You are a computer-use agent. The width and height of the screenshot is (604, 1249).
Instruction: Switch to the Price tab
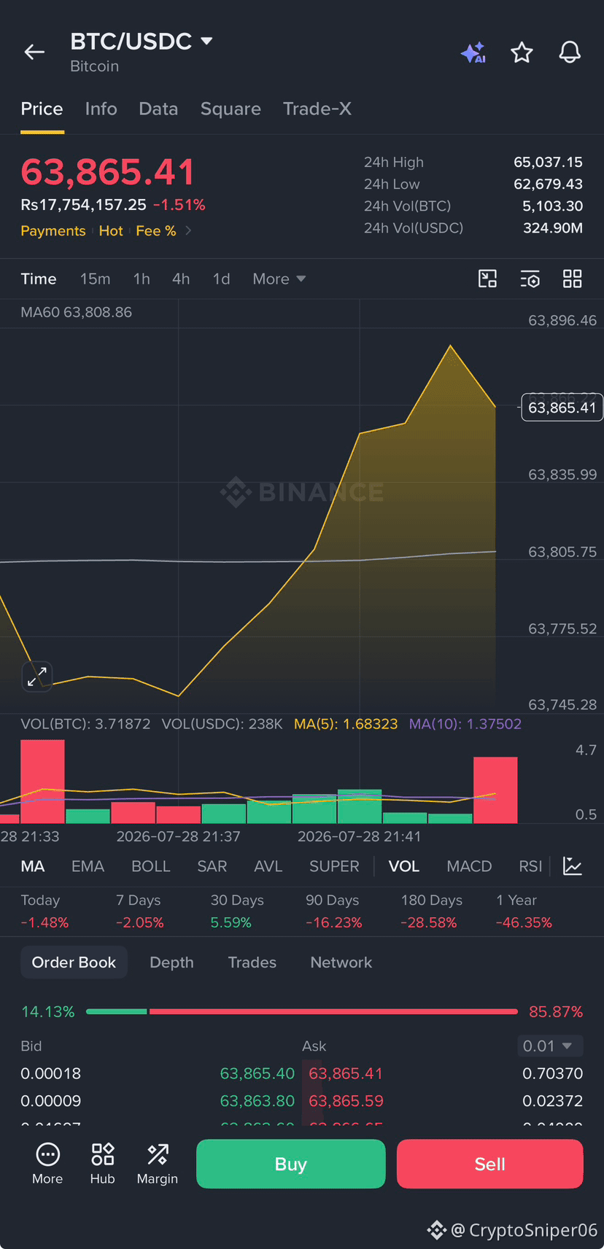coord(42,109)
